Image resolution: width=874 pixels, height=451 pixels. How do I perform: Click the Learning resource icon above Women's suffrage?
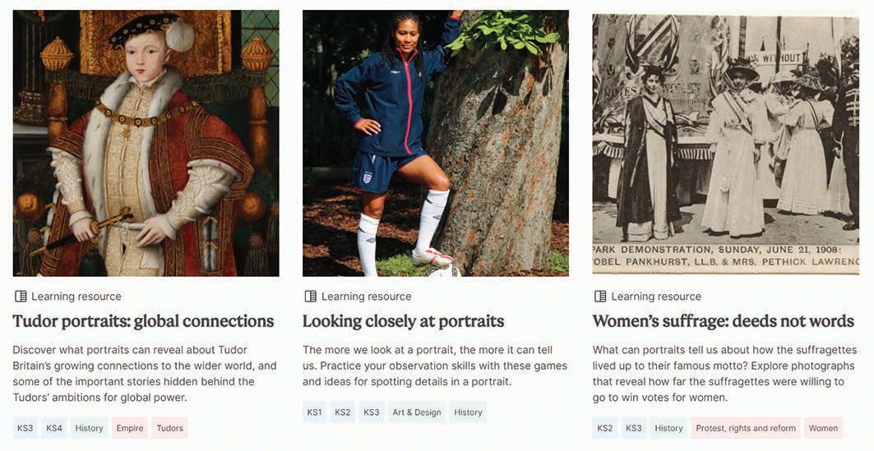(x=600, y=297)
